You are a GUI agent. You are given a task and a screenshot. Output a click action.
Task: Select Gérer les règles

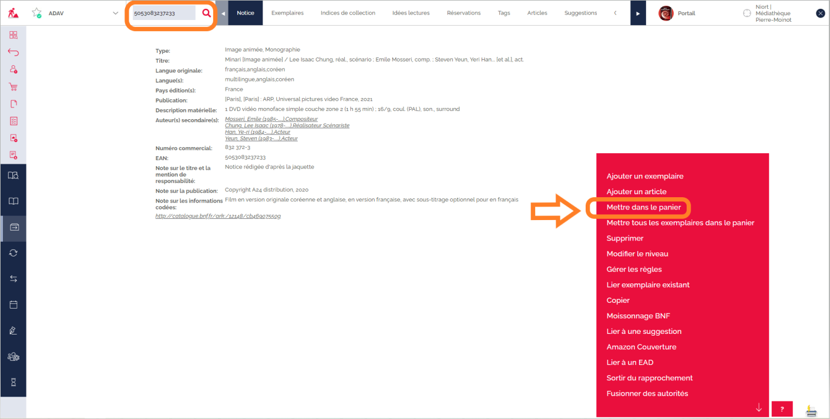tap(634, 269)
